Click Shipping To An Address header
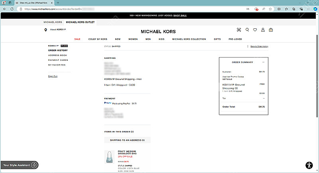 127,140
